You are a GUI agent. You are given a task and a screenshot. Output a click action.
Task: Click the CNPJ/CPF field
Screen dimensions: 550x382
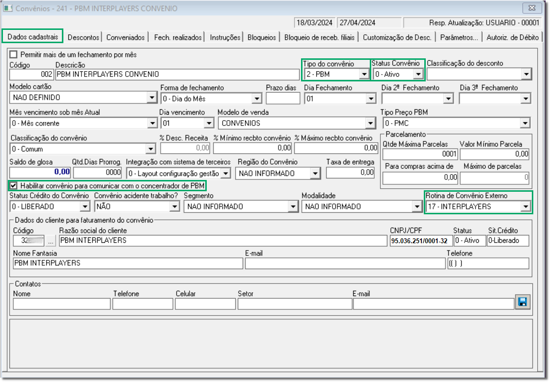[421, 241]
